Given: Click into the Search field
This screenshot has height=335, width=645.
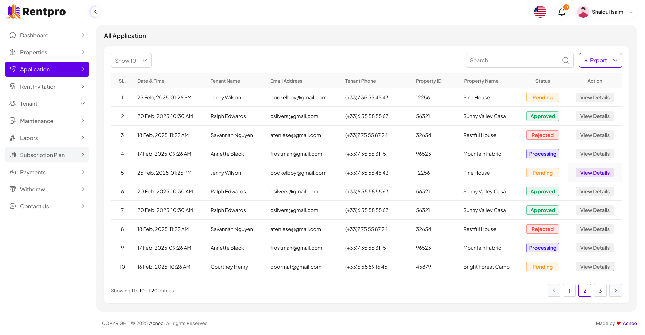Looking at the screenshot, I should pyautogui.click(x=514, y=60).
